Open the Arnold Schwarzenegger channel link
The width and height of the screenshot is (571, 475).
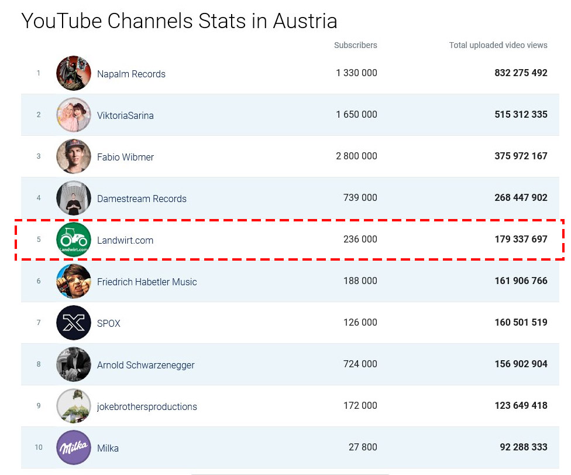(146, 365)
